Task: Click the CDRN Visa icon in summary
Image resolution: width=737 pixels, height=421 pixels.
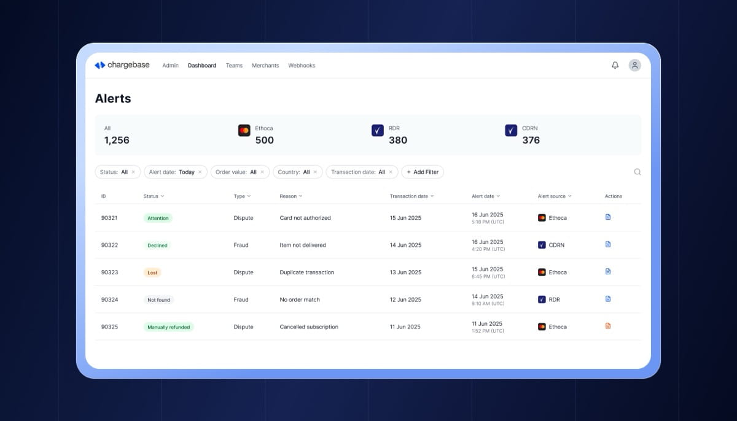Action: 511,130
